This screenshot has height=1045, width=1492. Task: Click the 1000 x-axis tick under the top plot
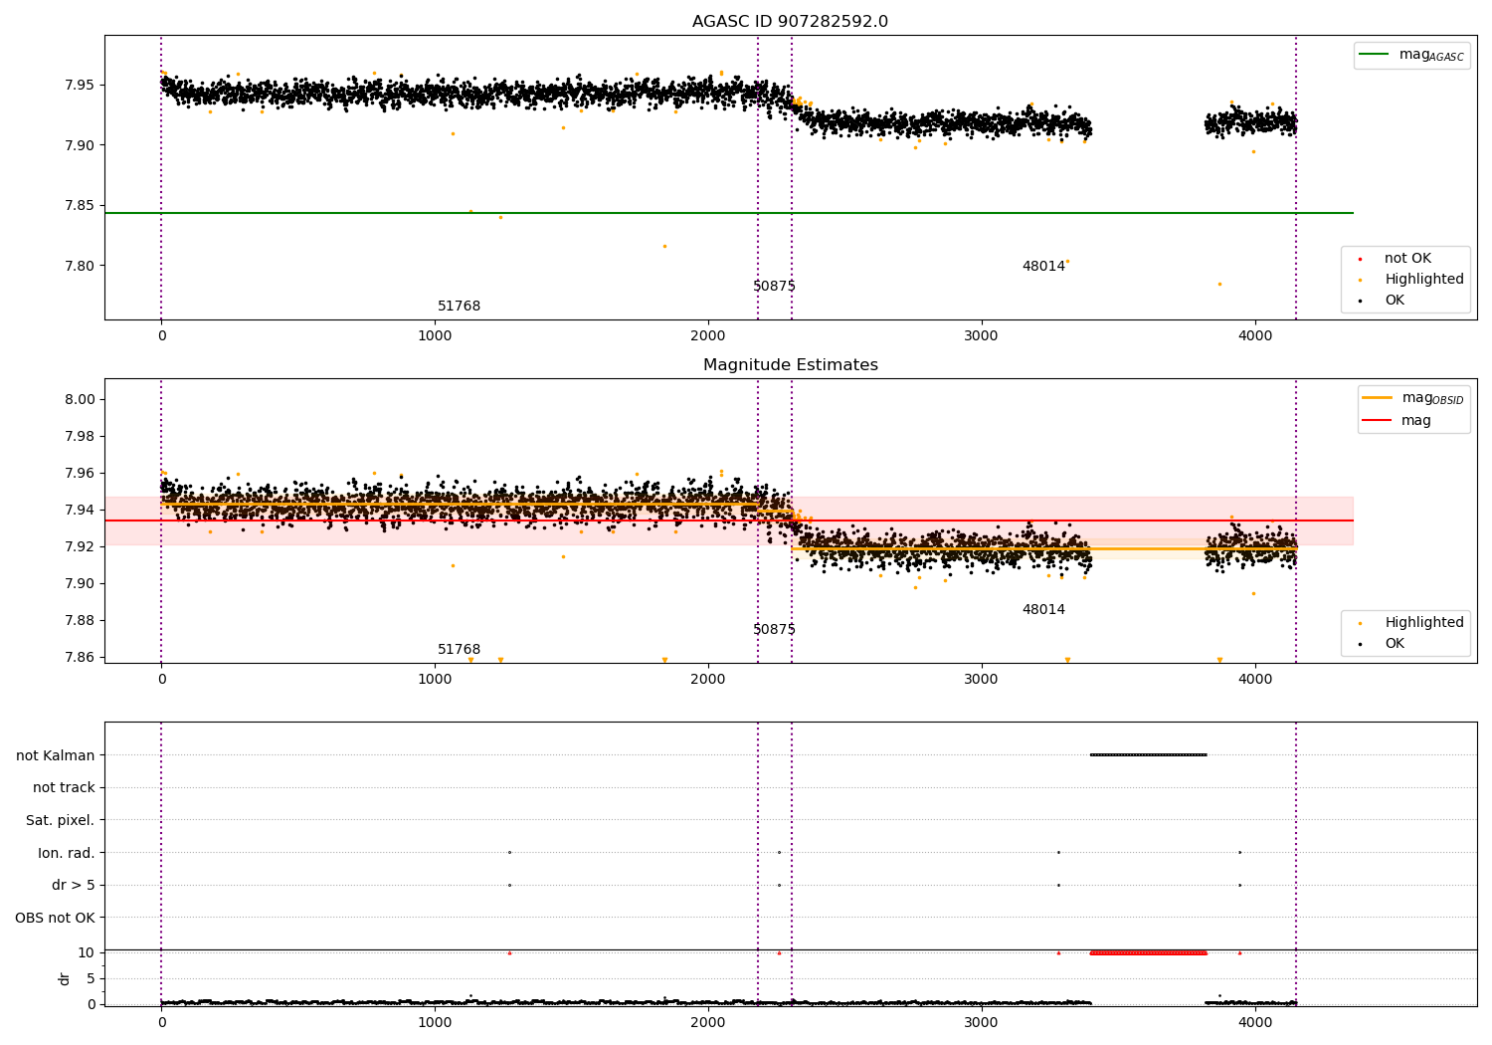click(x=435, y=335)
